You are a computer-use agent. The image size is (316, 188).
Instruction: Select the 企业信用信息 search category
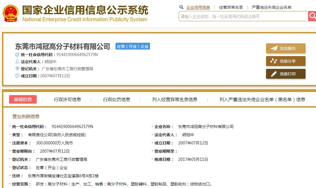point(198,7)
